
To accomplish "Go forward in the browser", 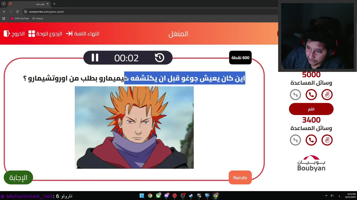I will pyautogui.click(x=11, y=12).
